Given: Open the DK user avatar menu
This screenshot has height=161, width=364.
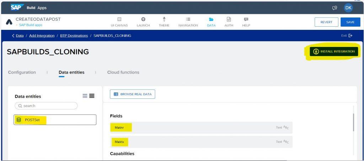Looking at the screenshot, I should tap(348, 8).
